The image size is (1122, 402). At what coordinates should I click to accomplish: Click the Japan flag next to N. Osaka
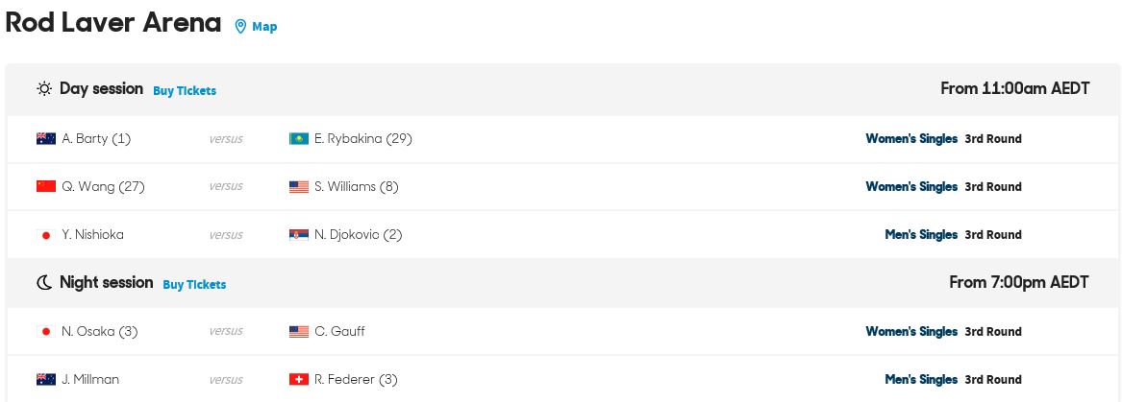(x=46, y=331)
